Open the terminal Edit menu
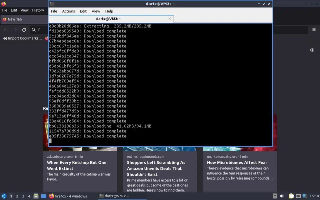The image size is (320, 200). pos(83,11)
